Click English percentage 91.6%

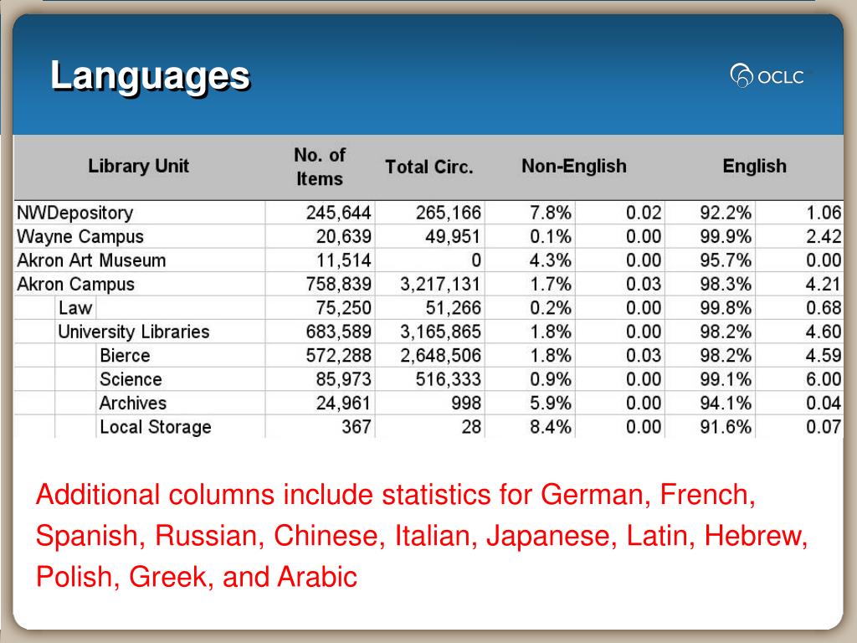pos(726,426)
